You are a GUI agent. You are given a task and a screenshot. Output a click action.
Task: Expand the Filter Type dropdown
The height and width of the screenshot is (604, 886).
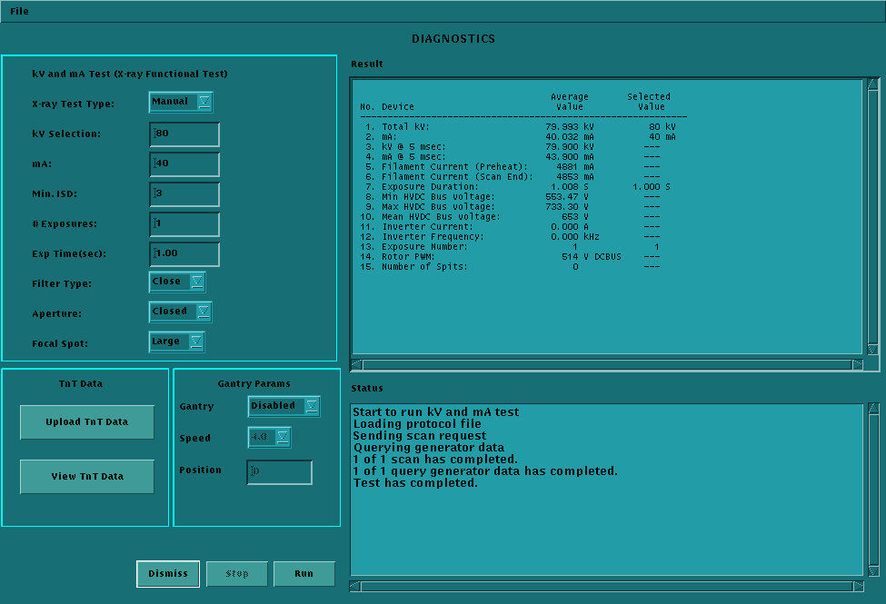point(177,282)
